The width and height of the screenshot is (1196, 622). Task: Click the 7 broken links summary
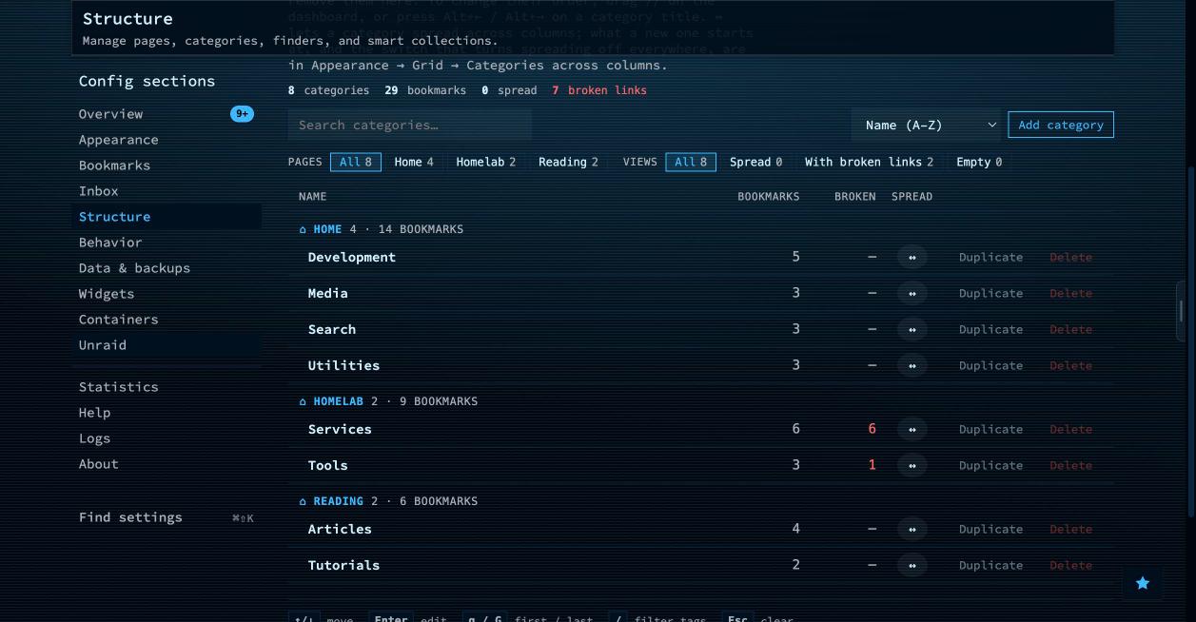tap(598, 90)
